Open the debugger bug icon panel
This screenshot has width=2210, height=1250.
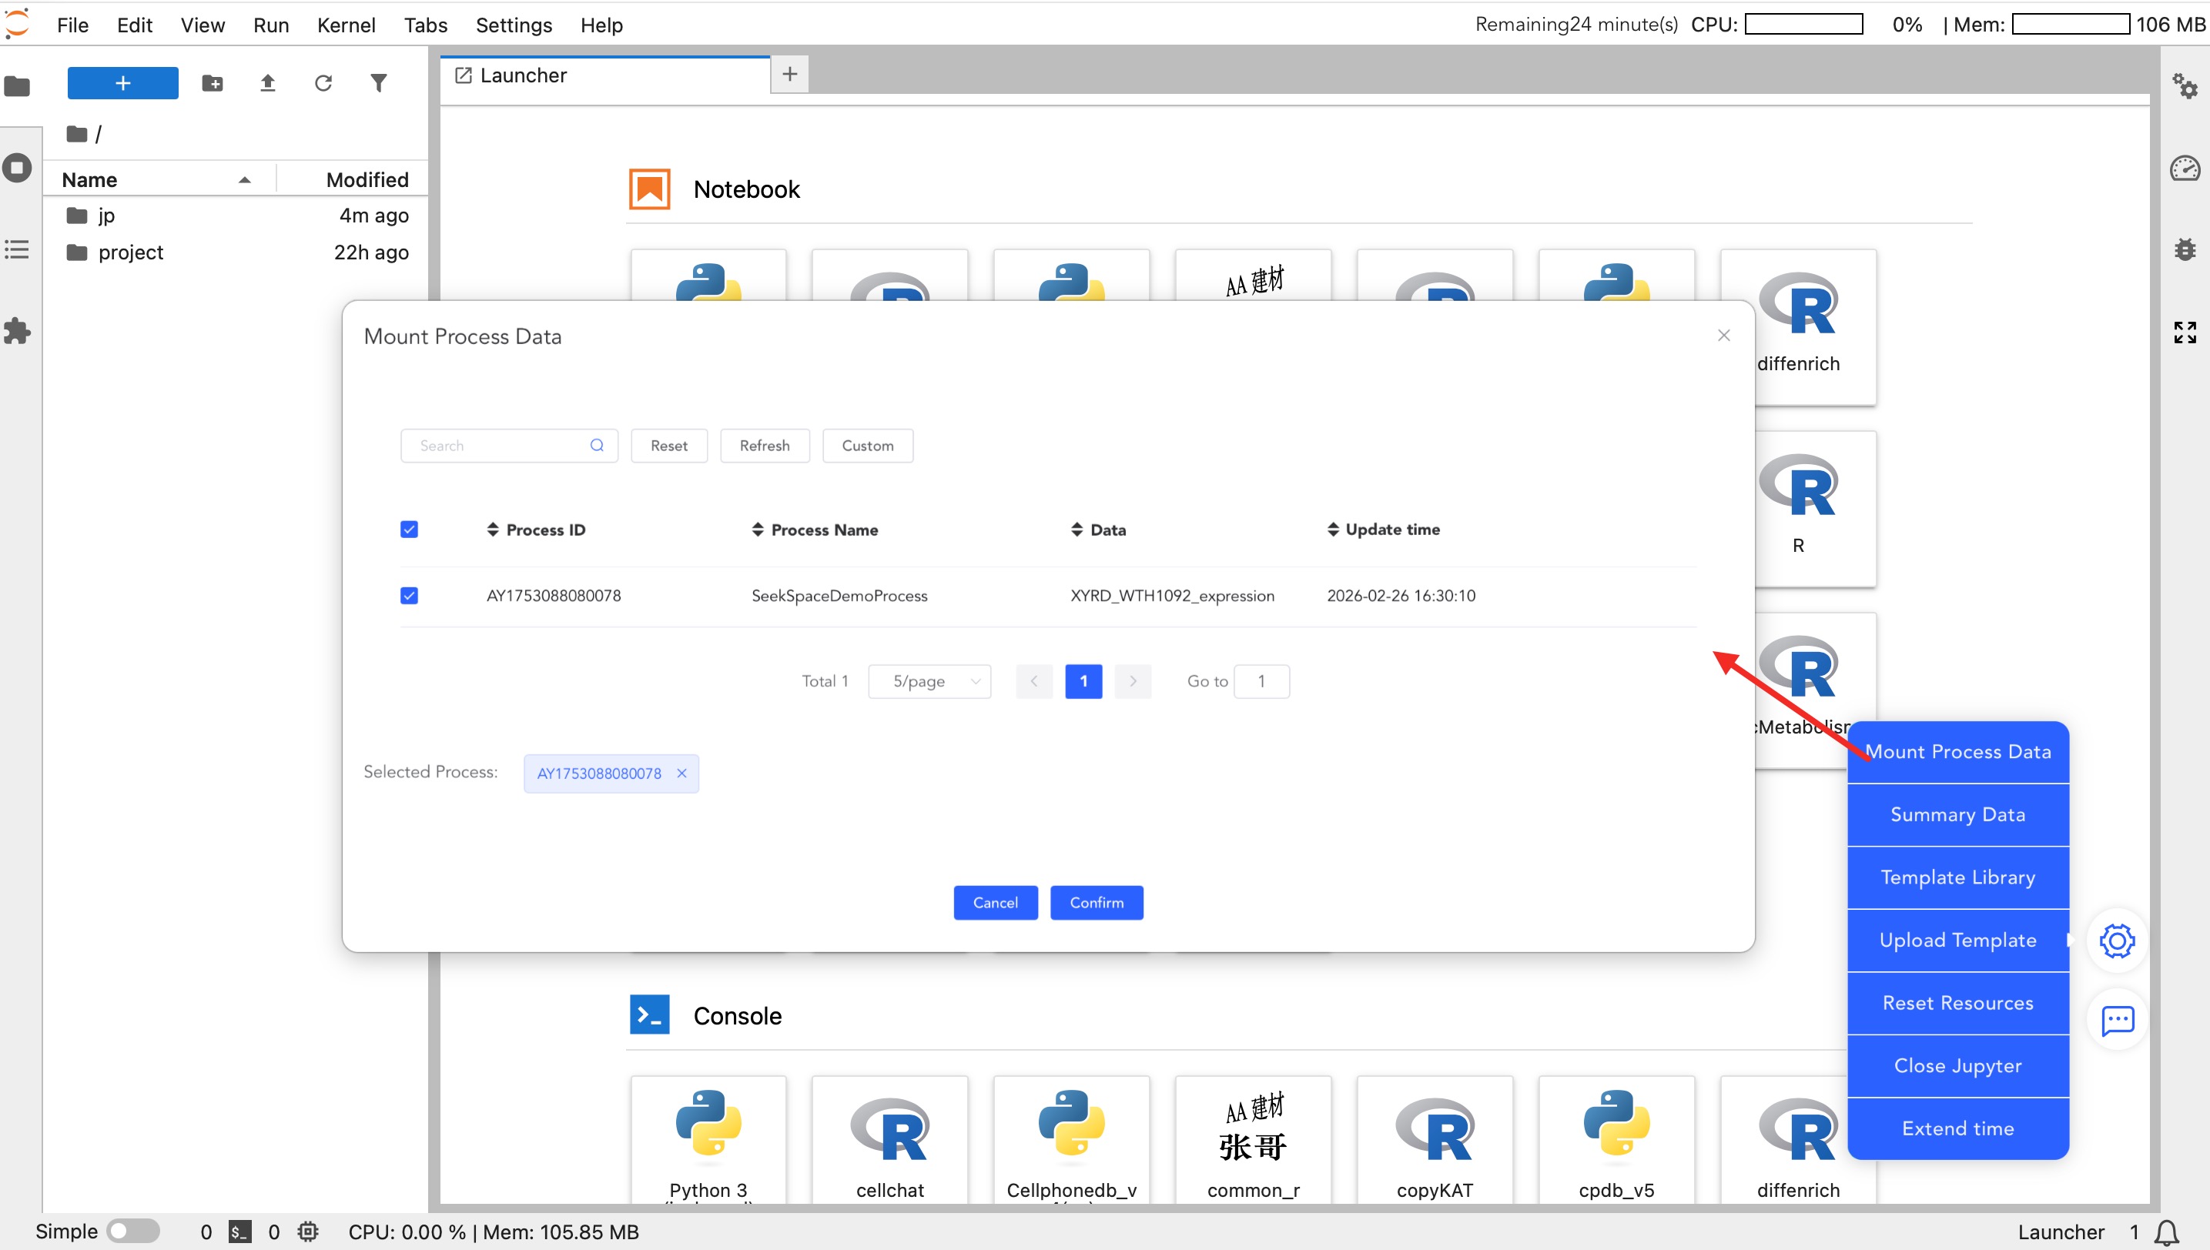tap(2185, 249)
